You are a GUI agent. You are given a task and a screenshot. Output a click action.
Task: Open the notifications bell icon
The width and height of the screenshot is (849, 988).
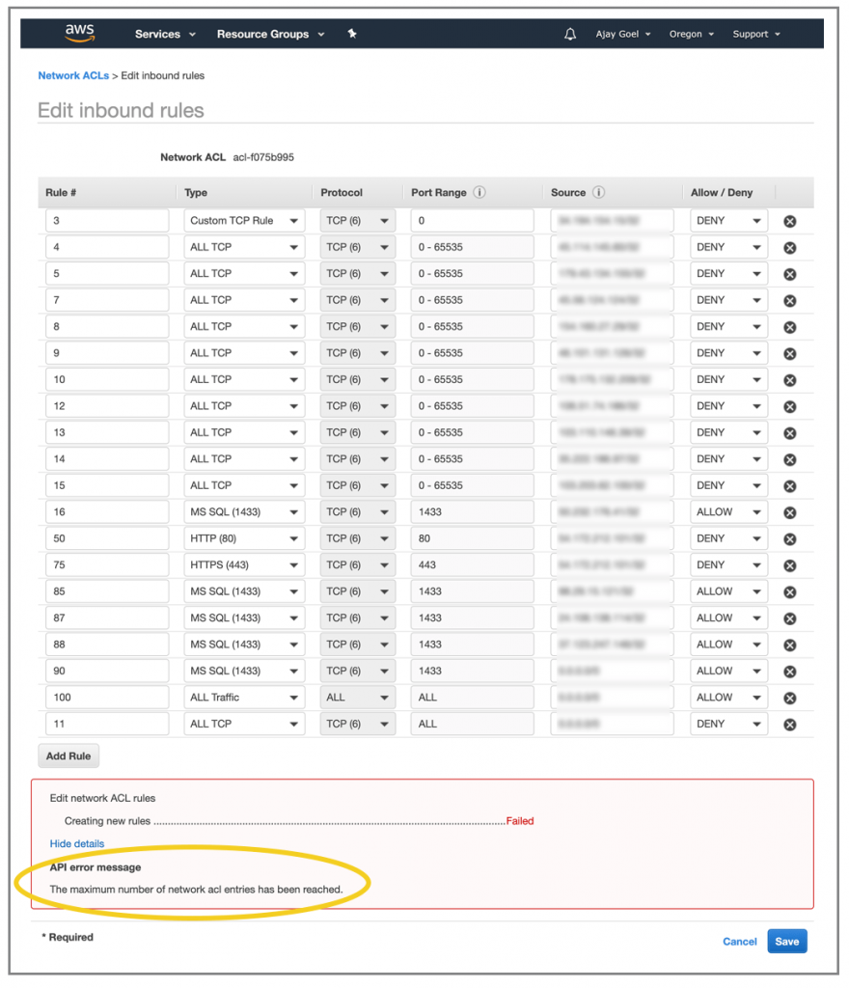pyautogui.click(x=570, y=34)
